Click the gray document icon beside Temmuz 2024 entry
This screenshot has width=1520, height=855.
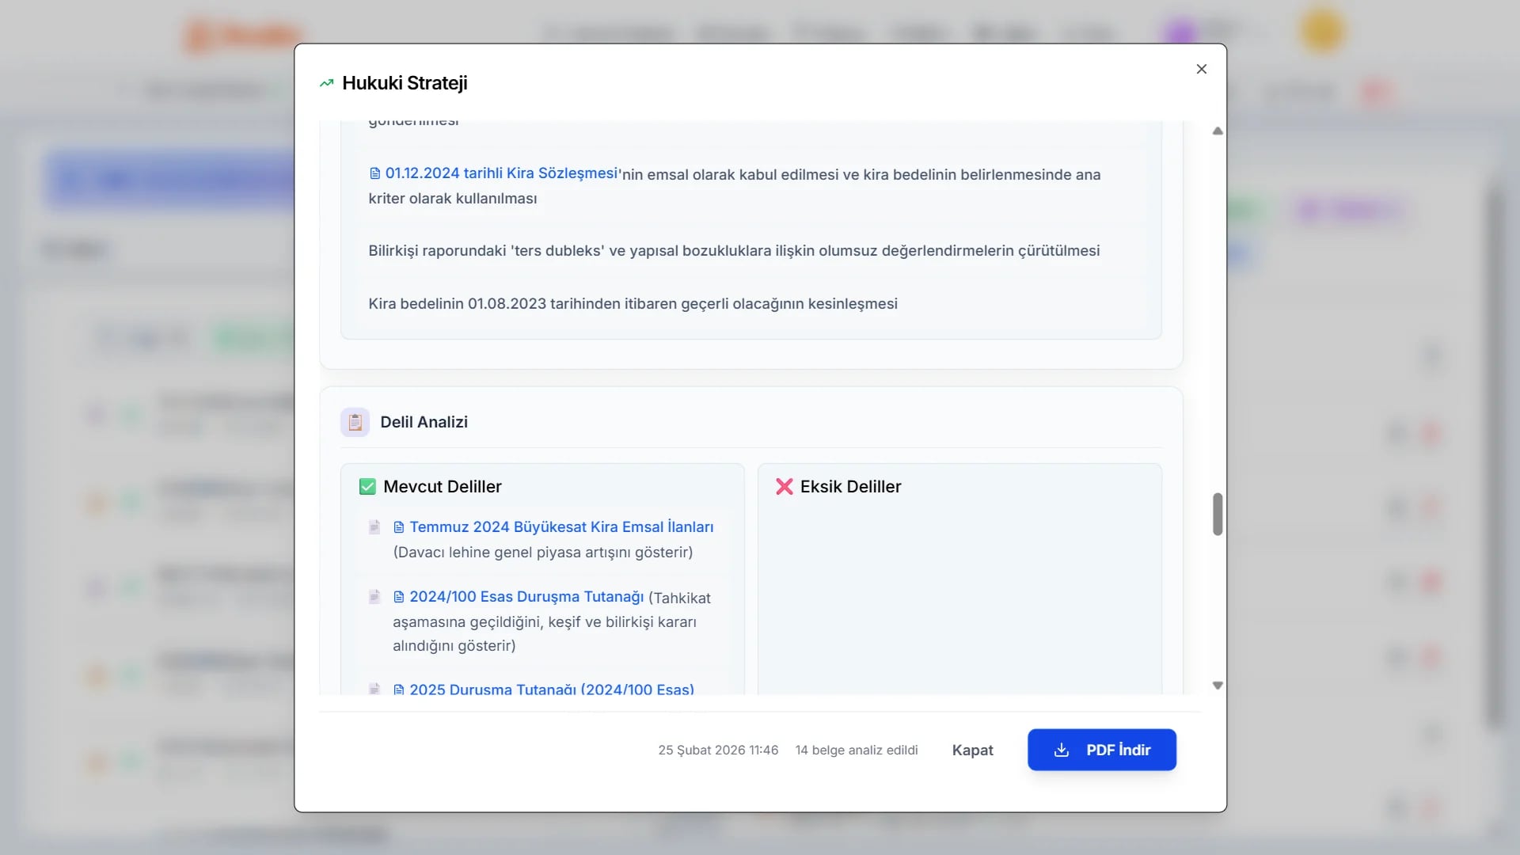[x=374, y=527]
